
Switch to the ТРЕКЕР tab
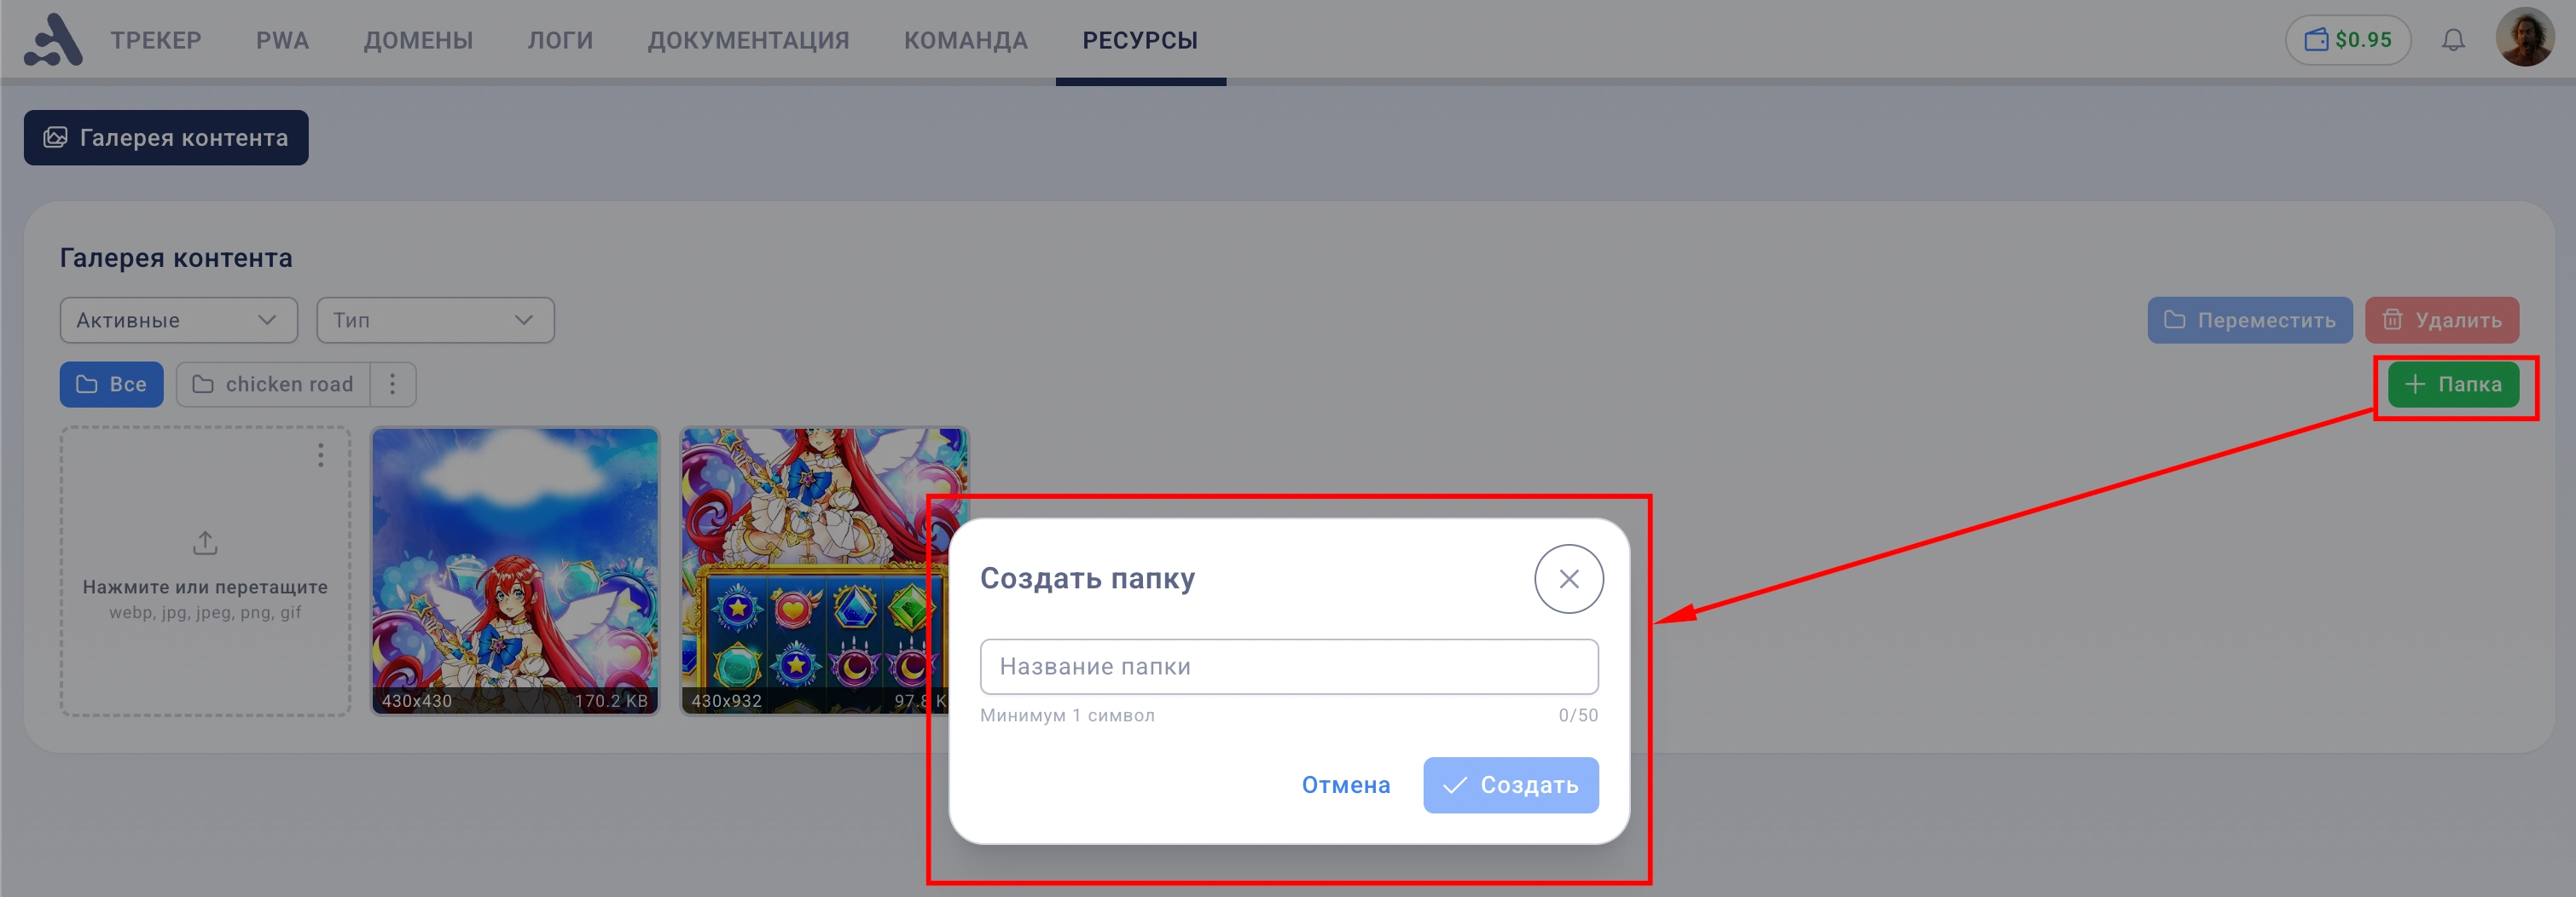point(156,40)
